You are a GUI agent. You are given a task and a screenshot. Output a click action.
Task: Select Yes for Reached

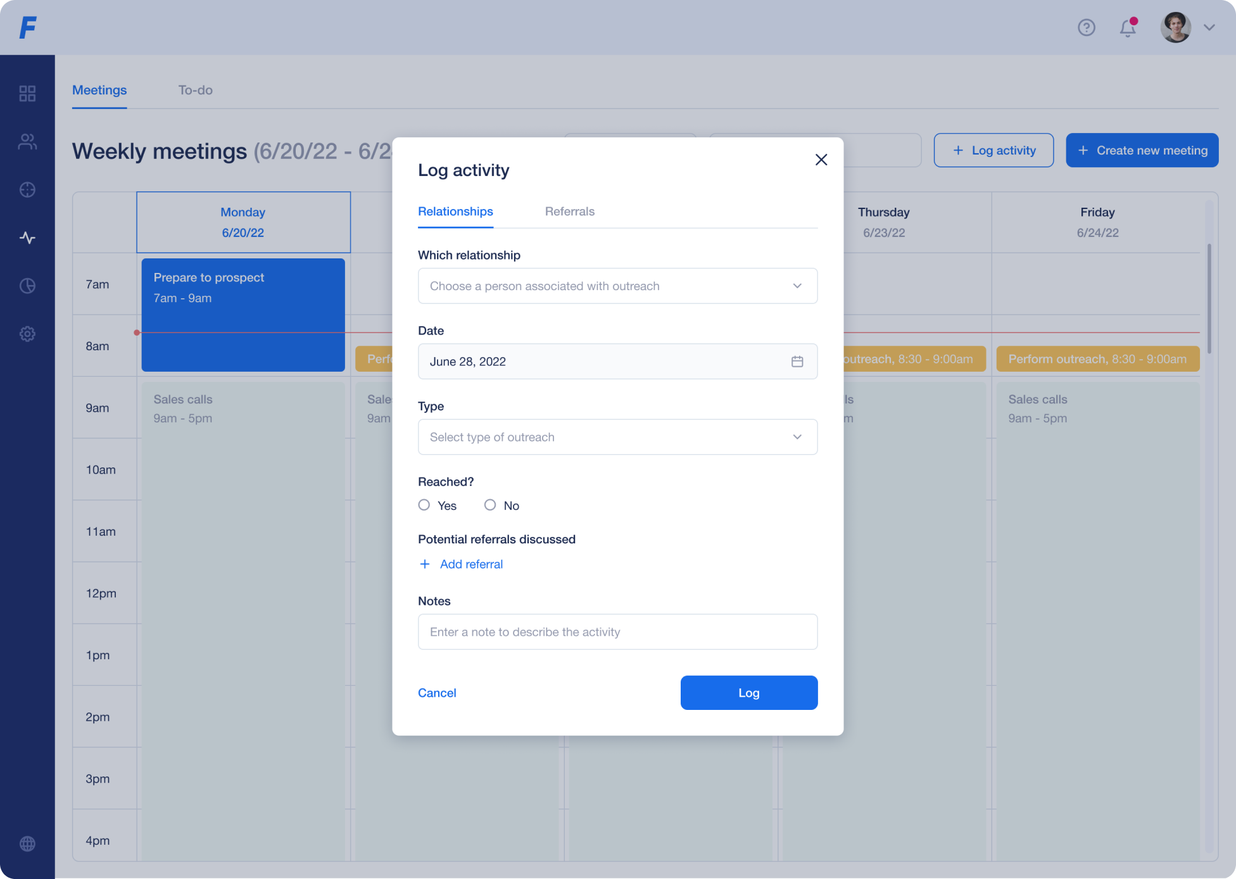(x=424, y=505)
